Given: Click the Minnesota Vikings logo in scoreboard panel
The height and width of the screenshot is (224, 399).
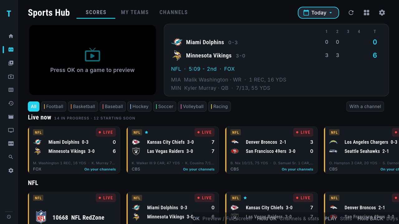Looking at the screenshot, I should coord(177,55).
